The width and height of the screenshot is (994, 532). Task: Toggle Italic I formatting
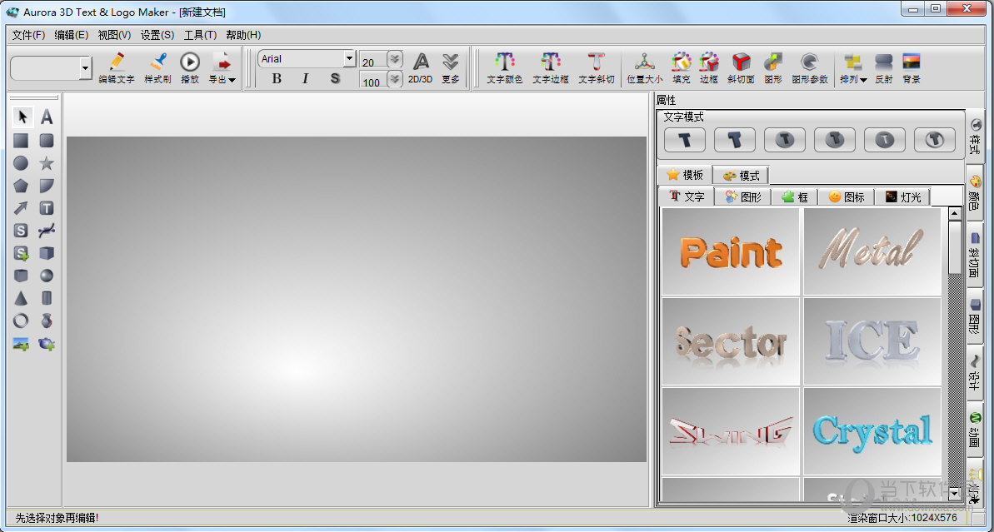click(x=306, y=78)
